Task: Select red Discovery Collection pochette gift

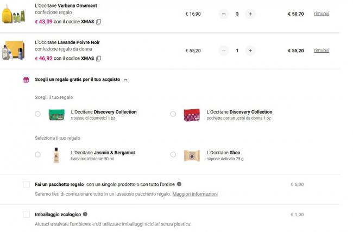Action: pyautogui.click(x=173, y=114)
